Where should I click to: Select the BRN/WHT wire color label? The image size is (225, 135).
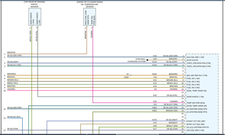point(173,123)
